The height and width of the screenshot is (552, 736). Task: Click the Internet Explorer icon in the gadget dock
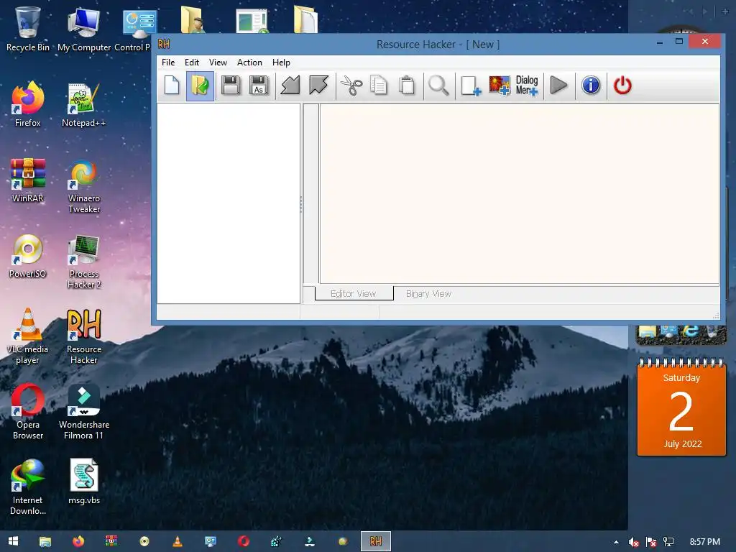[x=690, y=331]
